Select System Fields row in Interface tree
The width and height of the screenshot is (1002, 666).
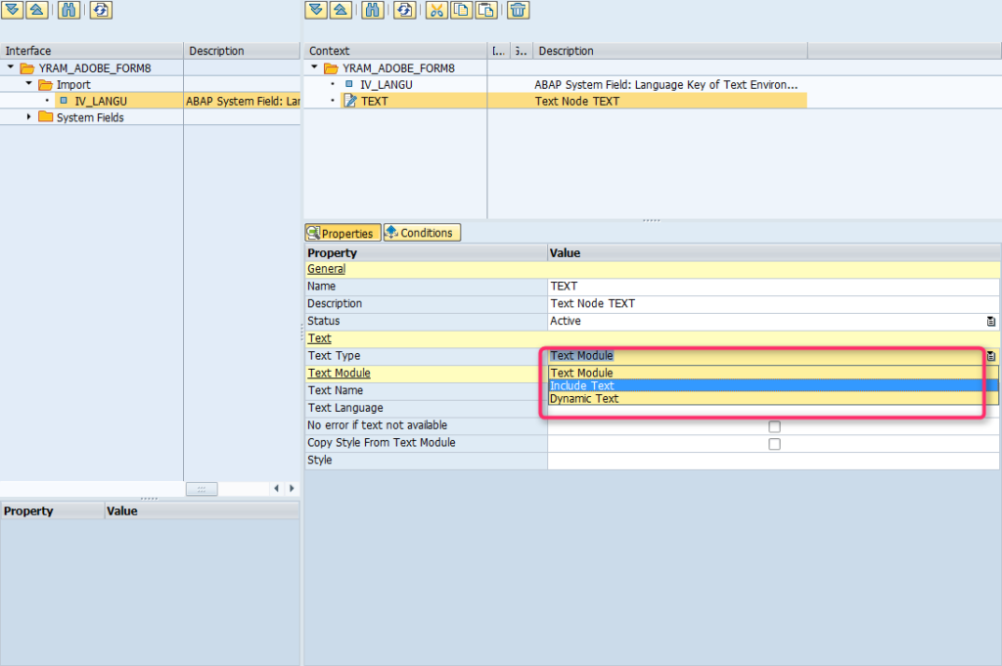pyautogui.click(x=150, y=117)
